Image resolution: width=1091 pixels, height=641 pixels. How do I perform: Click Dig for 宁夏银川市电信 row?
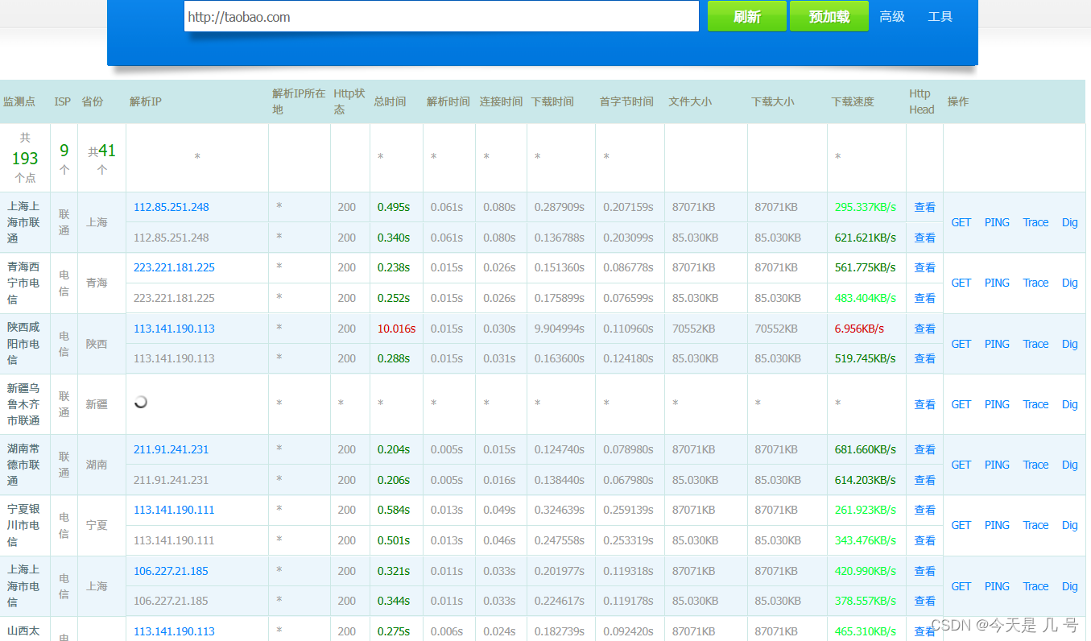pos(1069,525)
